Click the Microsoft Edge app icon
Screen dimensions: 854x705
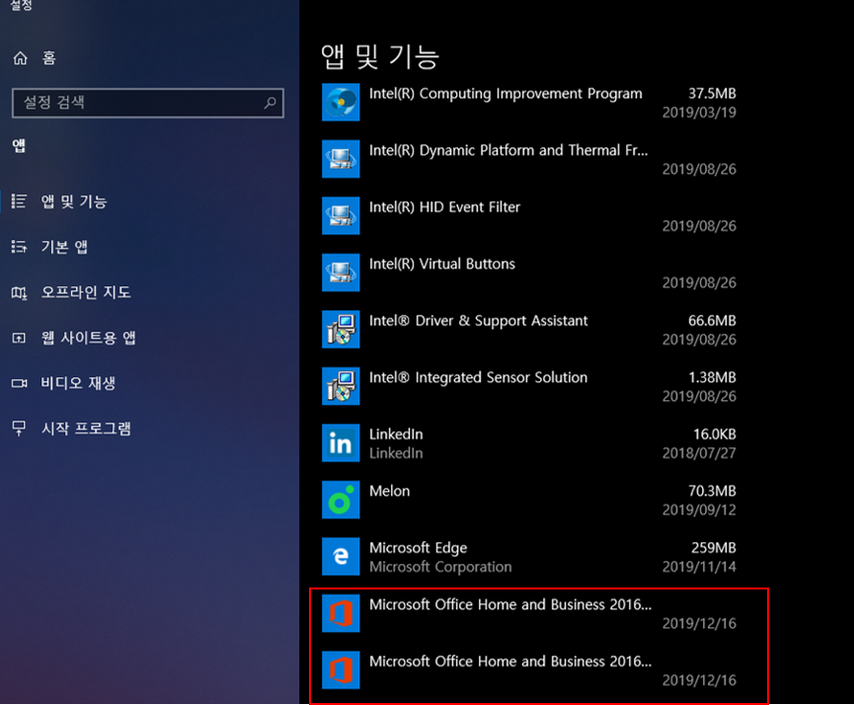(x=341, y=556)
